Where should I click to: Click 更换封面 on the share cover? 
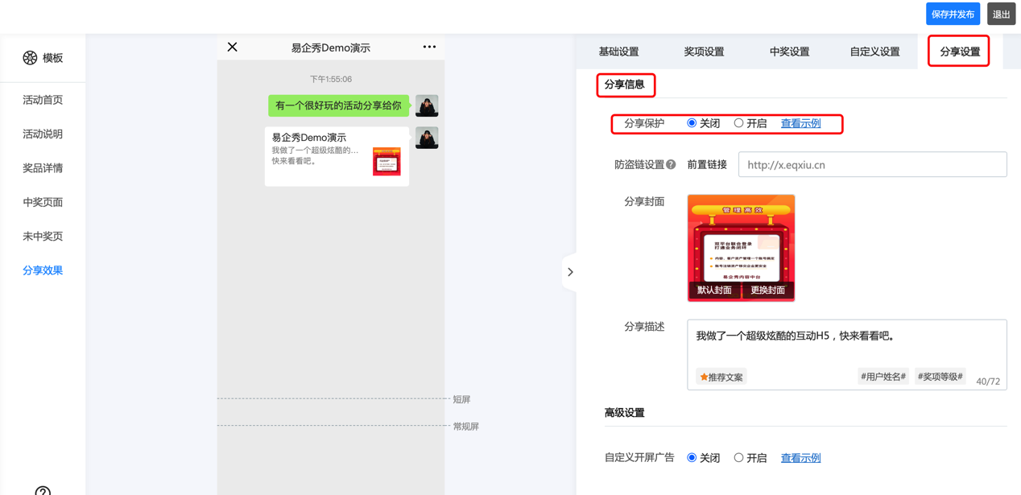point(767,290)
